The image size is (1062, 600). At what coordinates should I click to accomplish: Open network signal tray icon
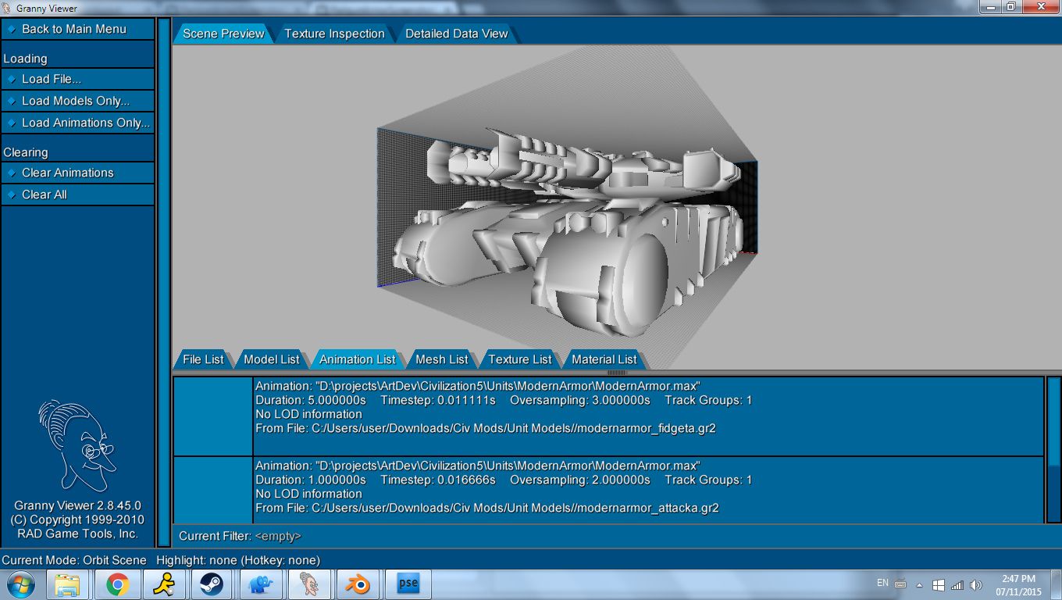pyautogui.click(x=957, y=584)
